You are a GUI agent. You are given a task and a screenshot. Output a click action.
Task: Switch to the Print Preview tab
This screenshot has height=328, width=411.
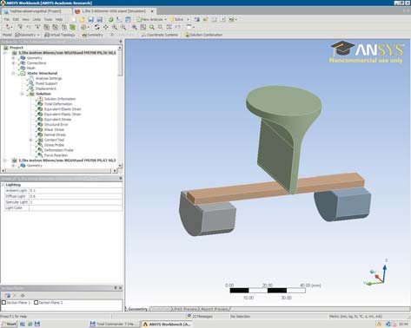click(x=185, y=309)
